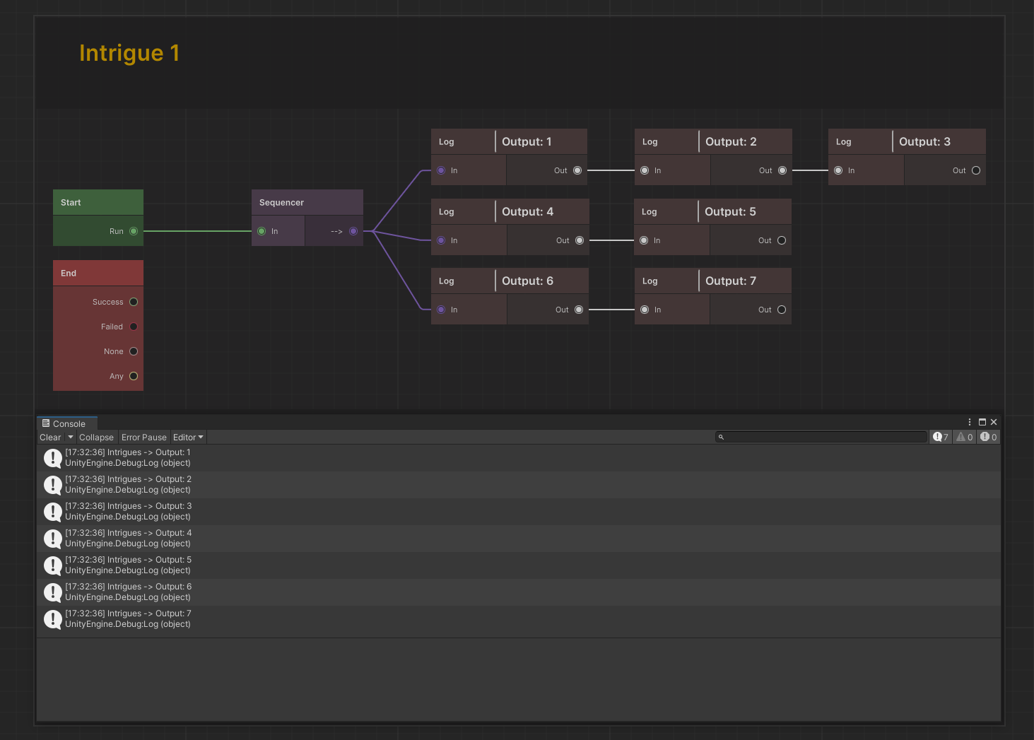The image size is (1034, 740).
Task: Open the Console panel three-dot options menu
Action: (969, 422)
